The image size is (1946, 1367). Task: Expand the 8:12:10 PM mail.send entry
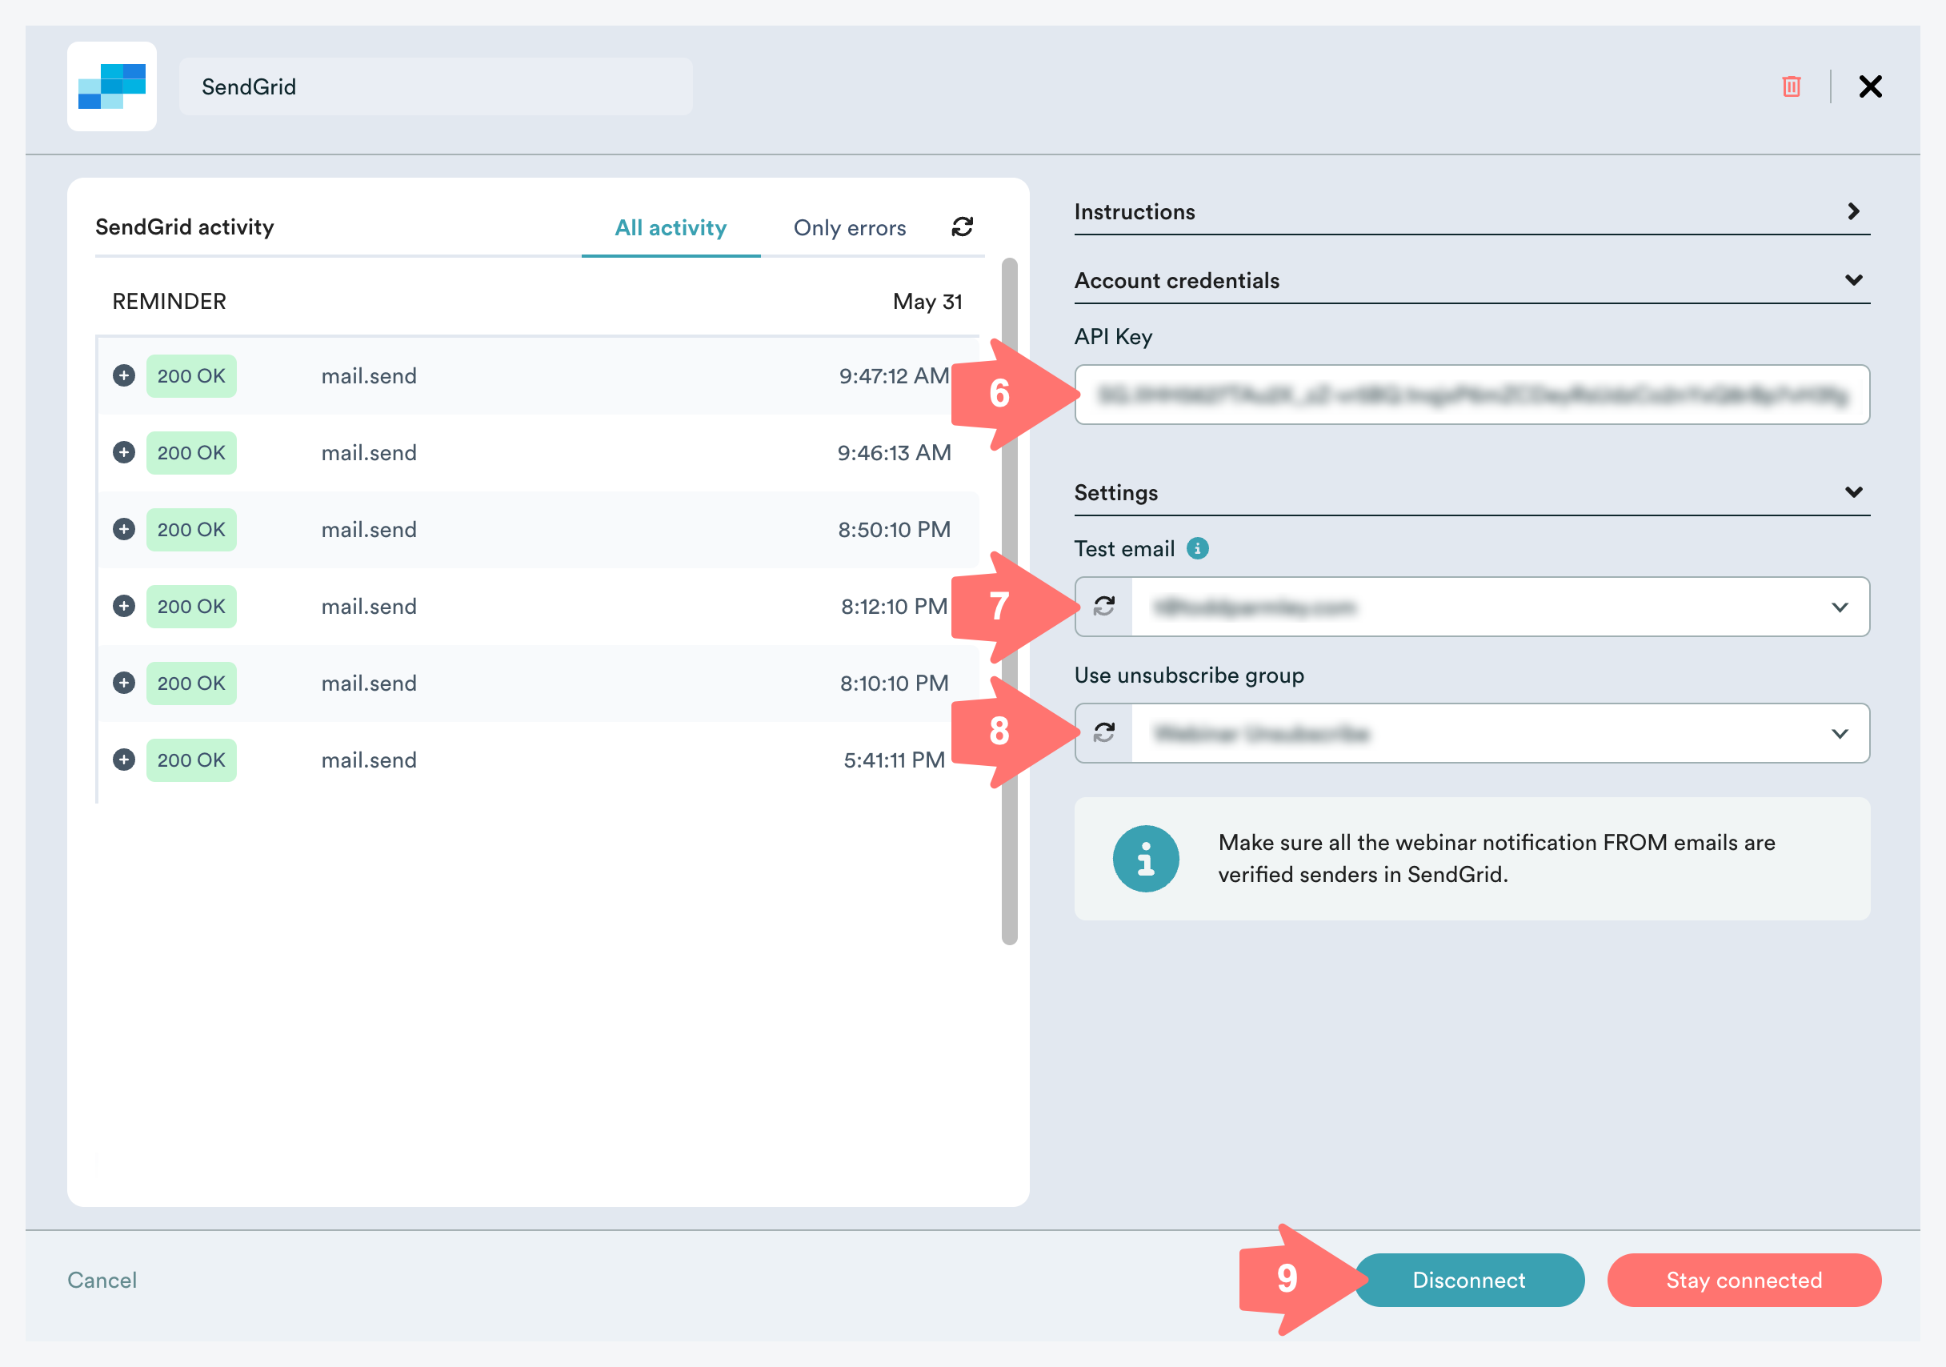pos(124,606)
